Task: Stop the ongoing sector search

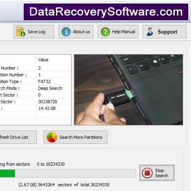Action: tap(157, 173)
